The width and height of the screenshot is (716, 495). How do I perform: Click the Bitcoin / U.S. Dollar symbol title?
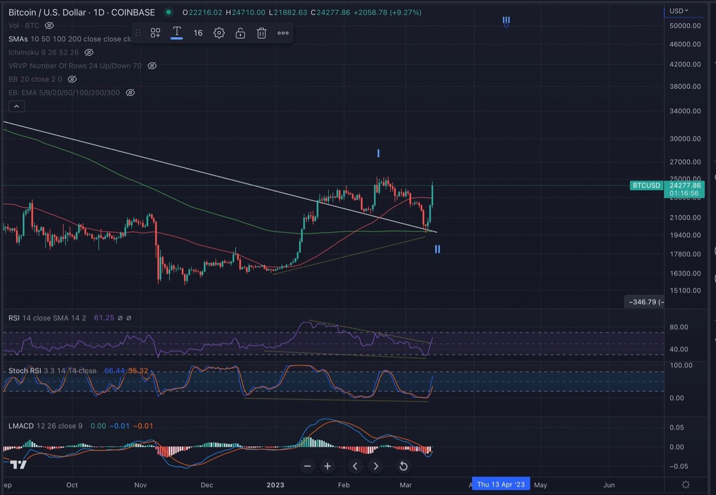pos(82,12)
